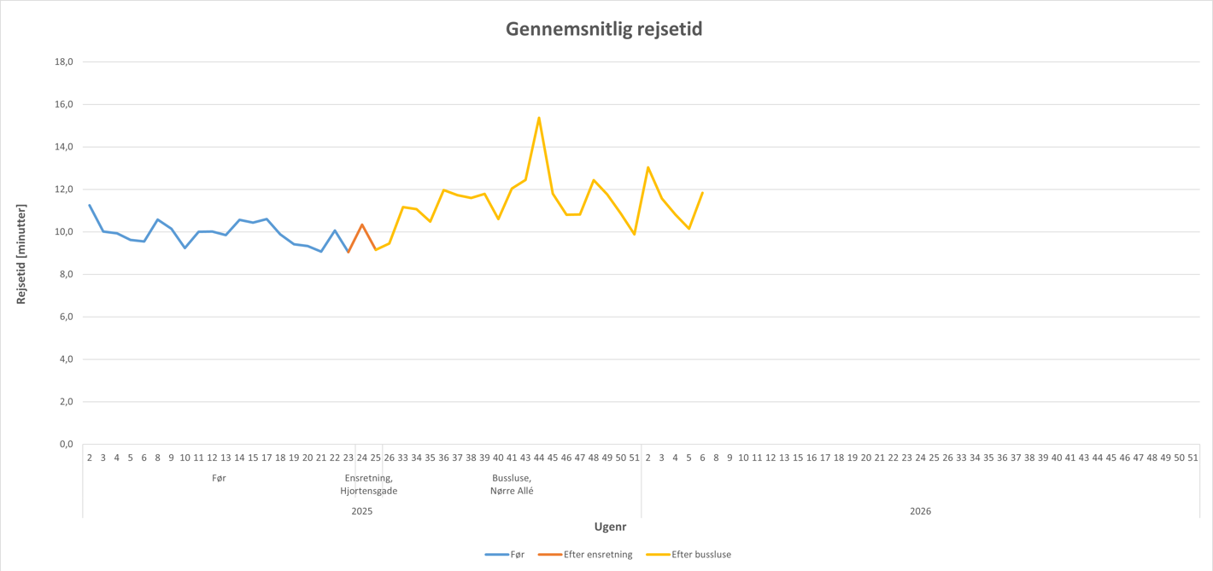Click the yellow 'Efter bussluse' legend swatch
Image resolution: width=1213 pixels, height=571 pixels.
coord(658,555)
